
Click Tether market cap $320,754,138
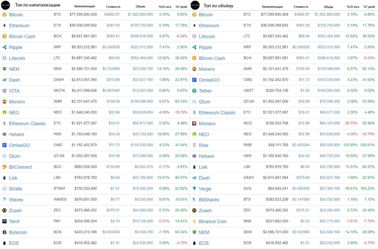point(276,91)
